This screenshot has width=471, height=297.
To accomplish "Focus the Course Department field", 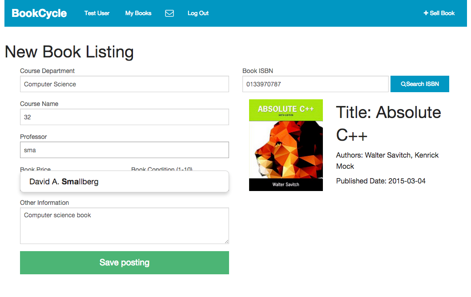I will [x=125, y=84].
